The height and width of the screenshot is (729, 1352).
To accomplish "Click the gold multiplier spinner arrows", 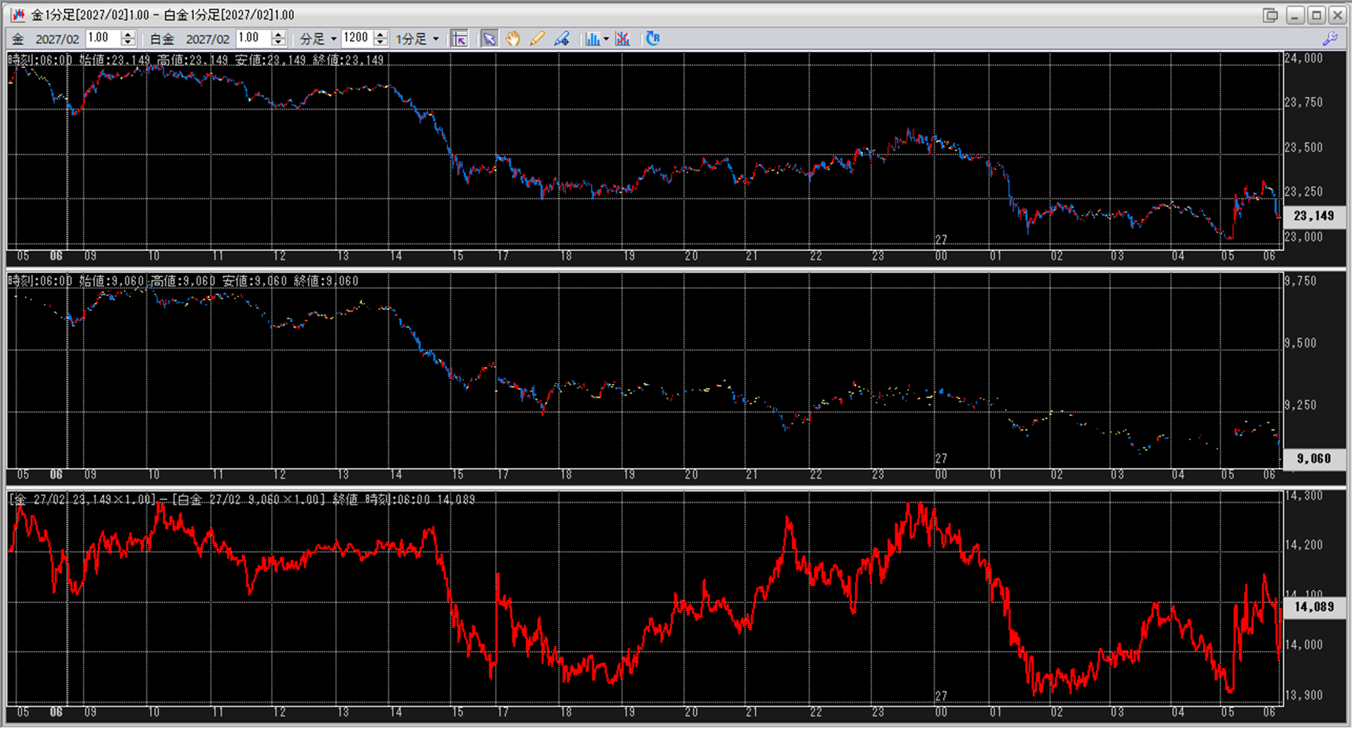I will click(x=128, y=38).
